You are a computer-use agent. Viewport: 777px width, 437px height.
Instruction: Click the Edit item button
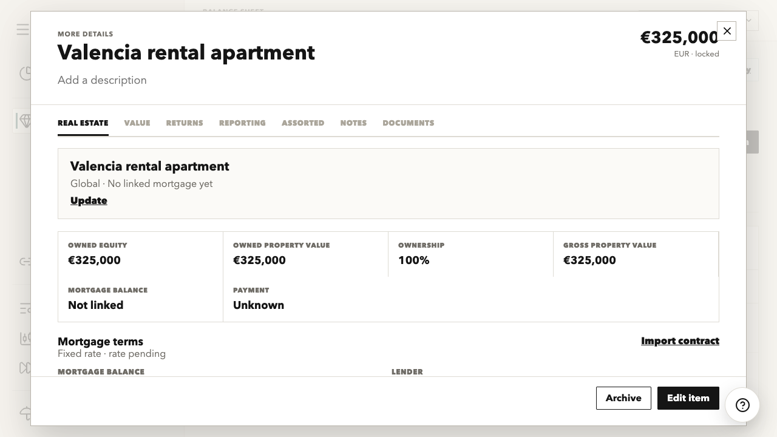(688, 398)
